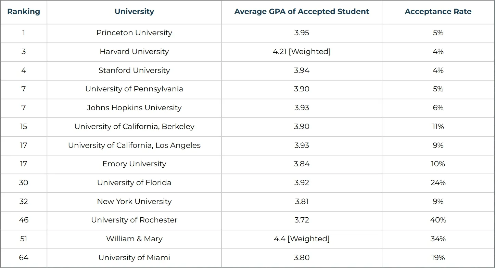The image size is (495, 268).
Task: Select the Princeton University cell
Action: pyautogui.click(x=134, y=33)
